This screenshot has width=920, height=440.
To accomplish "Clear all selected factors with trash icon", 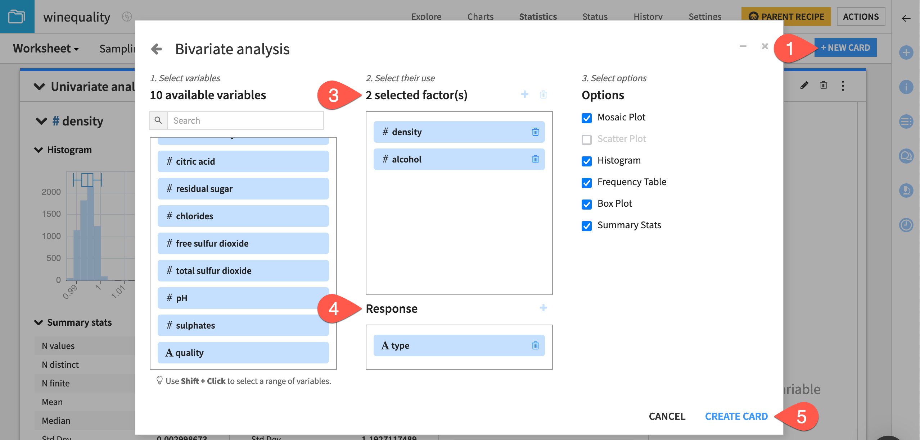I will [544, 95].
